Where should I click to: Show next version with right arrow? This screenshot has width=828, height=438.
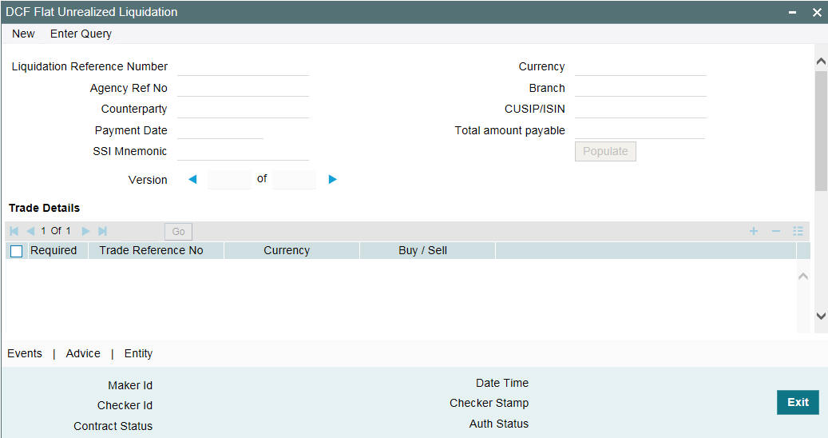(333, 179)
